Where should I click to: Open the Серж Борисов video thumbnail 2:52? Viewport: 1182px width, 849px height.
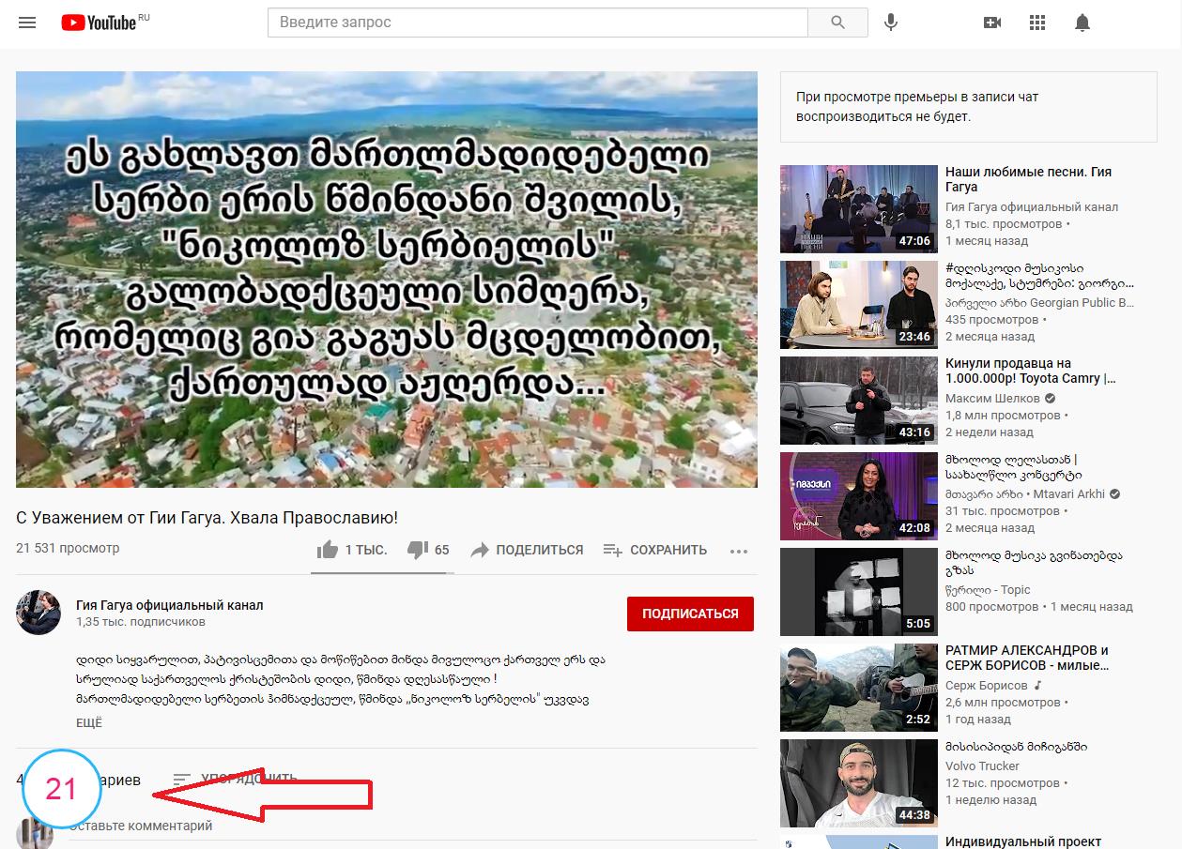coord(859,688)
